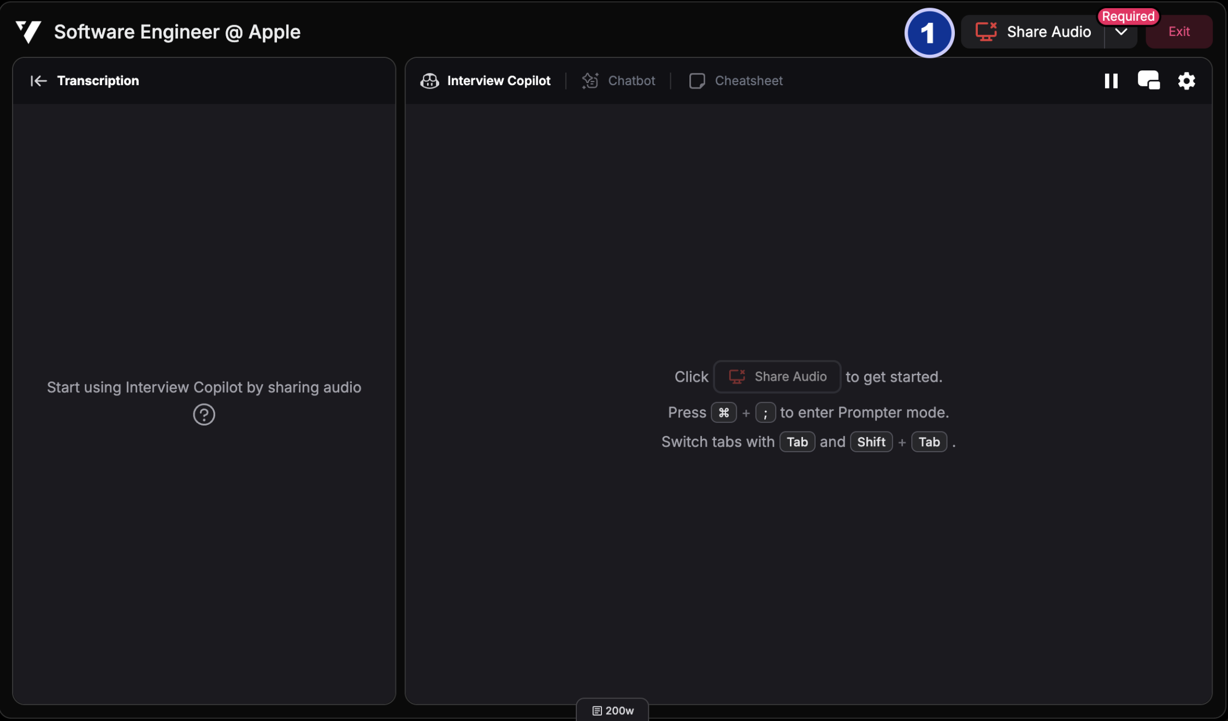Click the 200w word counter
The image size is (1228, 721).
(612, 710)
